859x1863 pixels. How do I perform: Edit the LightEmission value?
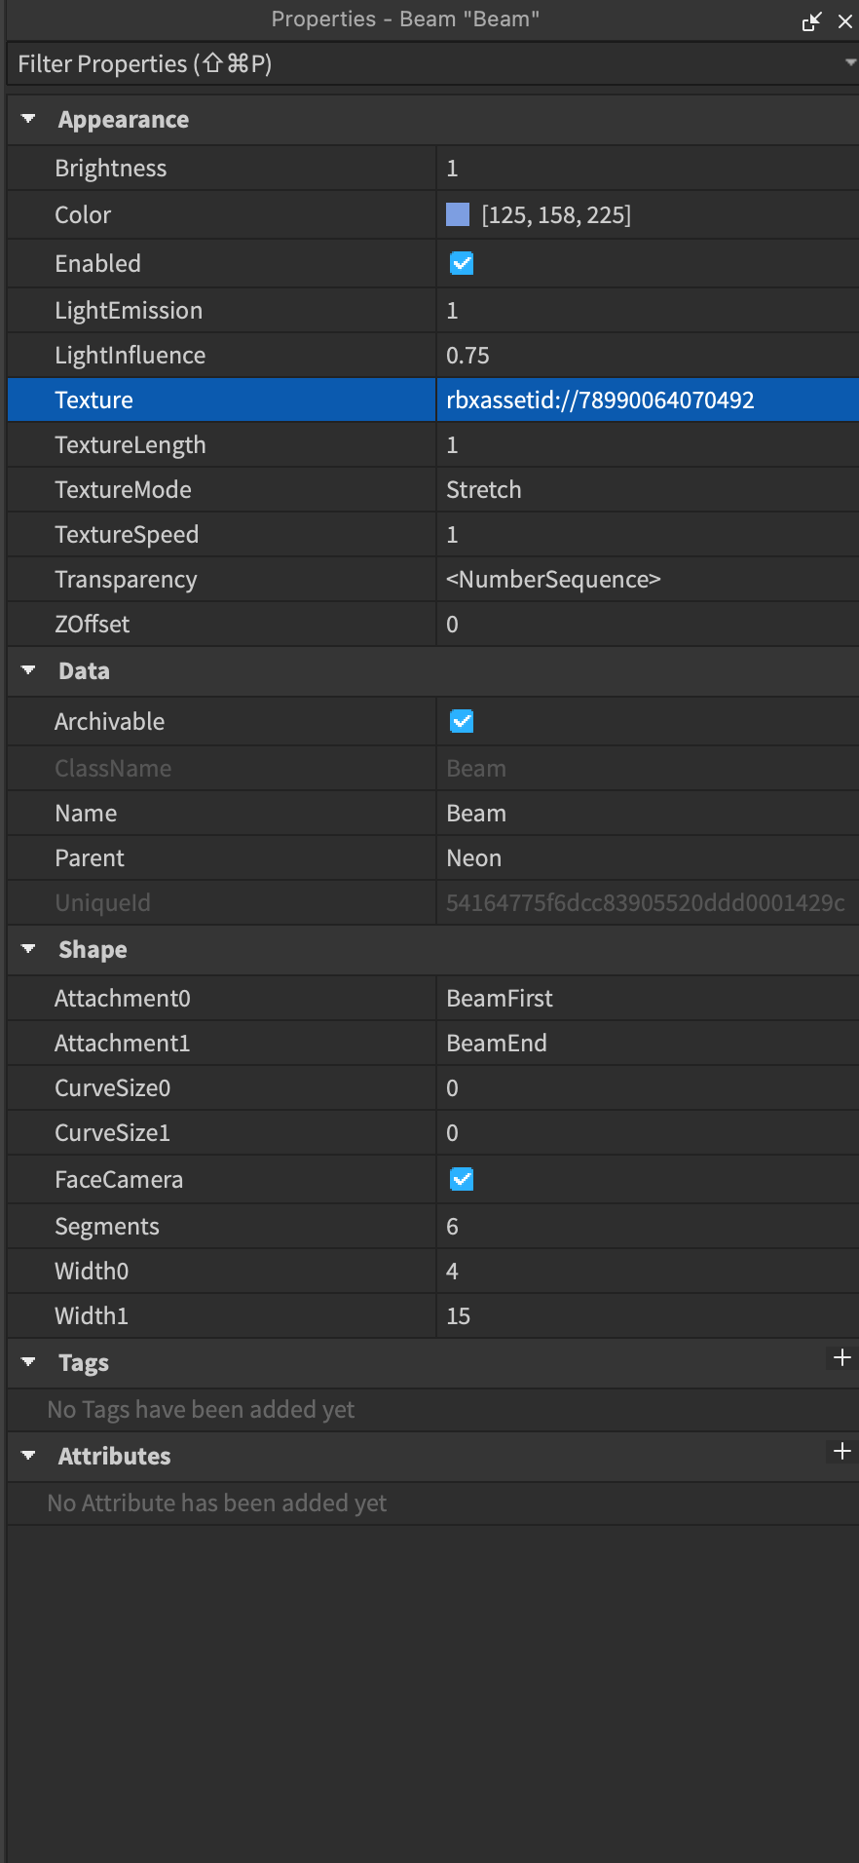tap(648, 310)
